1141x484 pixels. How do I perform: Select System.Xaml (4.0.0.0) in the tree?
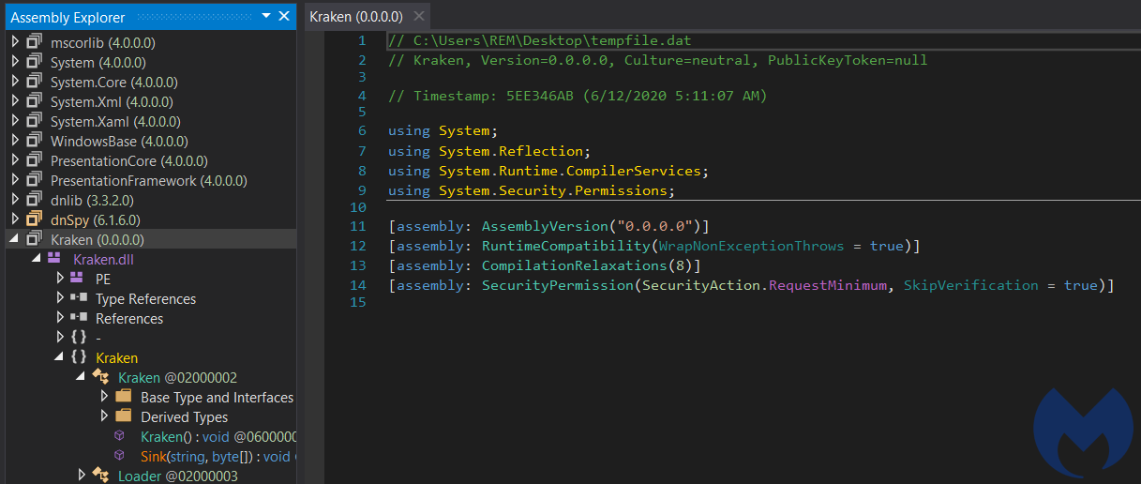point(115,121)
